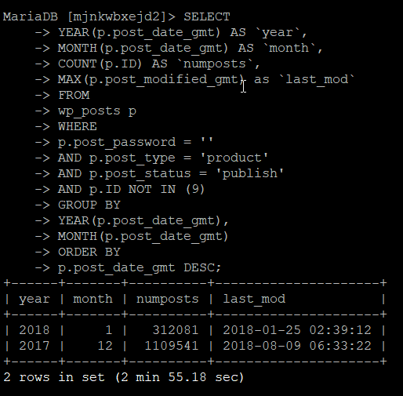Click the `numposts` alias text

click(x=215, y=64)
